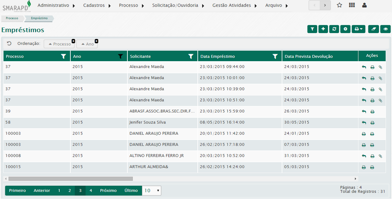Go to the Próximo page
Image resolution: width=392 pixels, height=199 pixels.
click(x=108, y=191)
